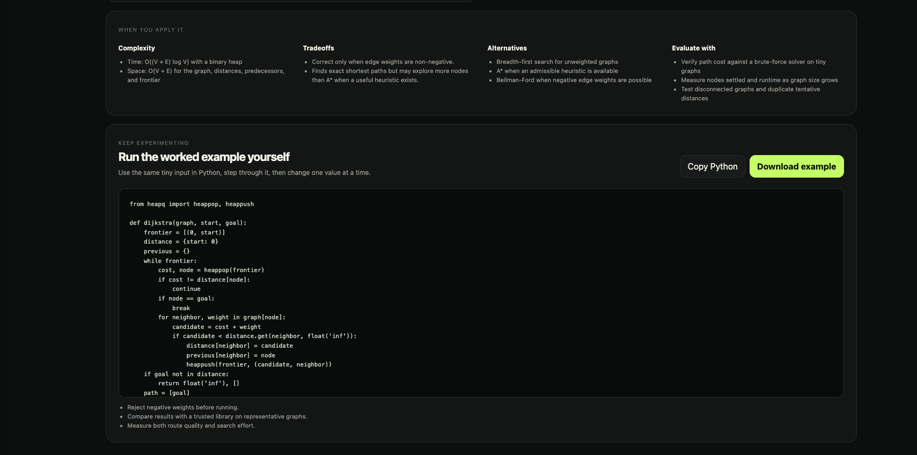Click the Tradeoffs heading
Viewport: 917px width, 455px height.
[319, 48]
